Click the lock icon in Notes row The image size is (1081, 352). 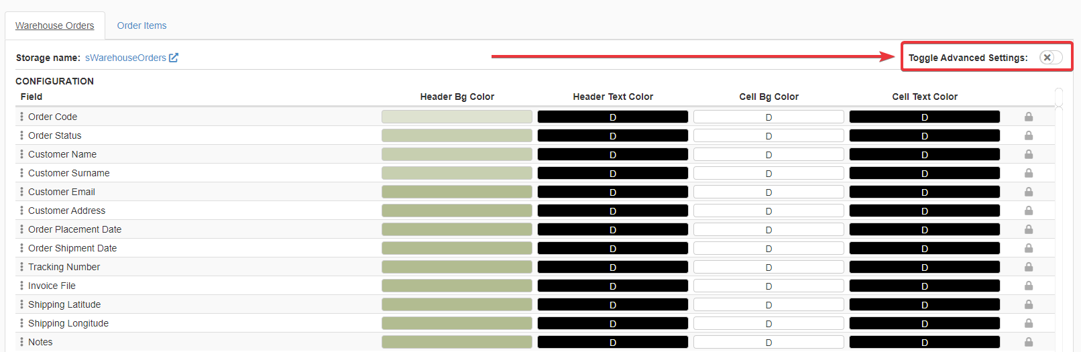click(x=1028, y=342)
